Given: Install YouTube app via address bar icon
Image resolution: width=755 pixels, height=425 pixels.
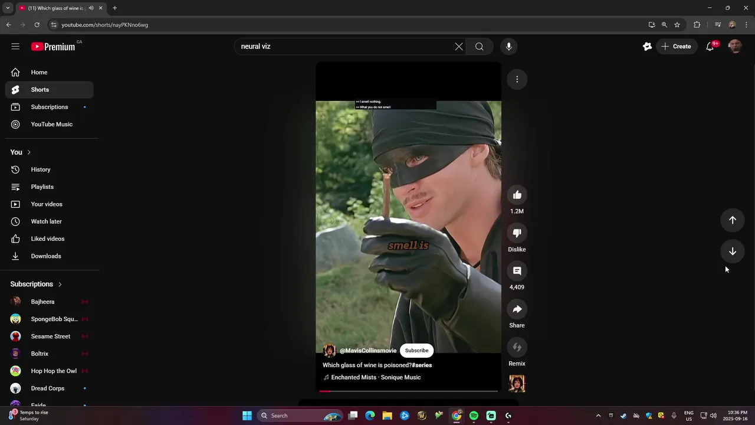Looking at the screenshot, I should pos(652,25).
